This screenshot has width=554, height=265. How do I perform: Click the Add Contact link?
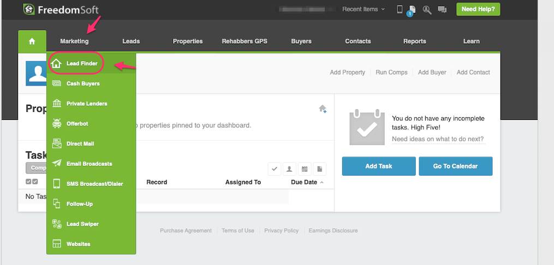[x=473, y=73]
